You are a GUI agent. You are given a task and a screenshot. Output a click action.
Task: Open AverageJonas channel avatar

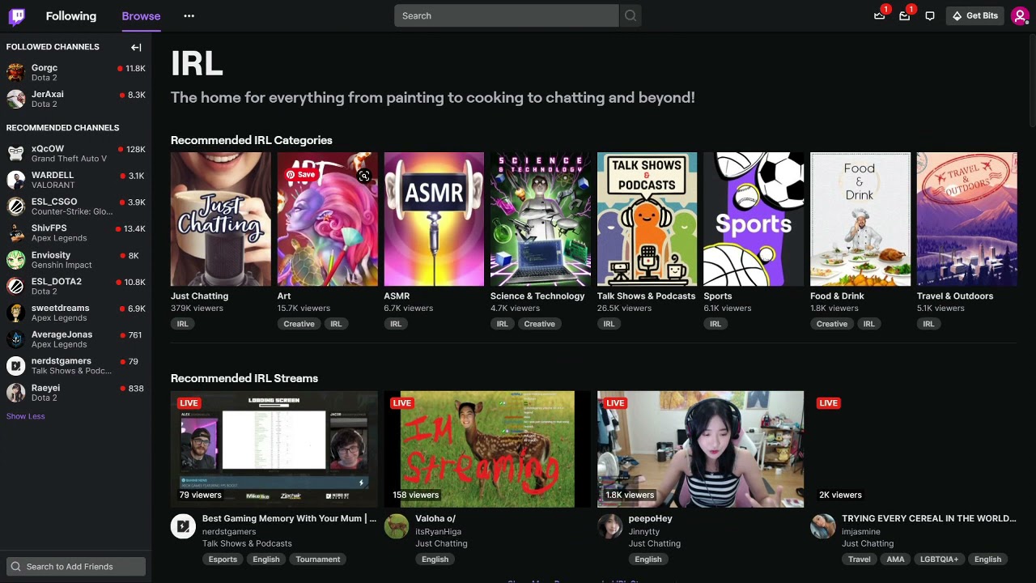pos(15,339)
